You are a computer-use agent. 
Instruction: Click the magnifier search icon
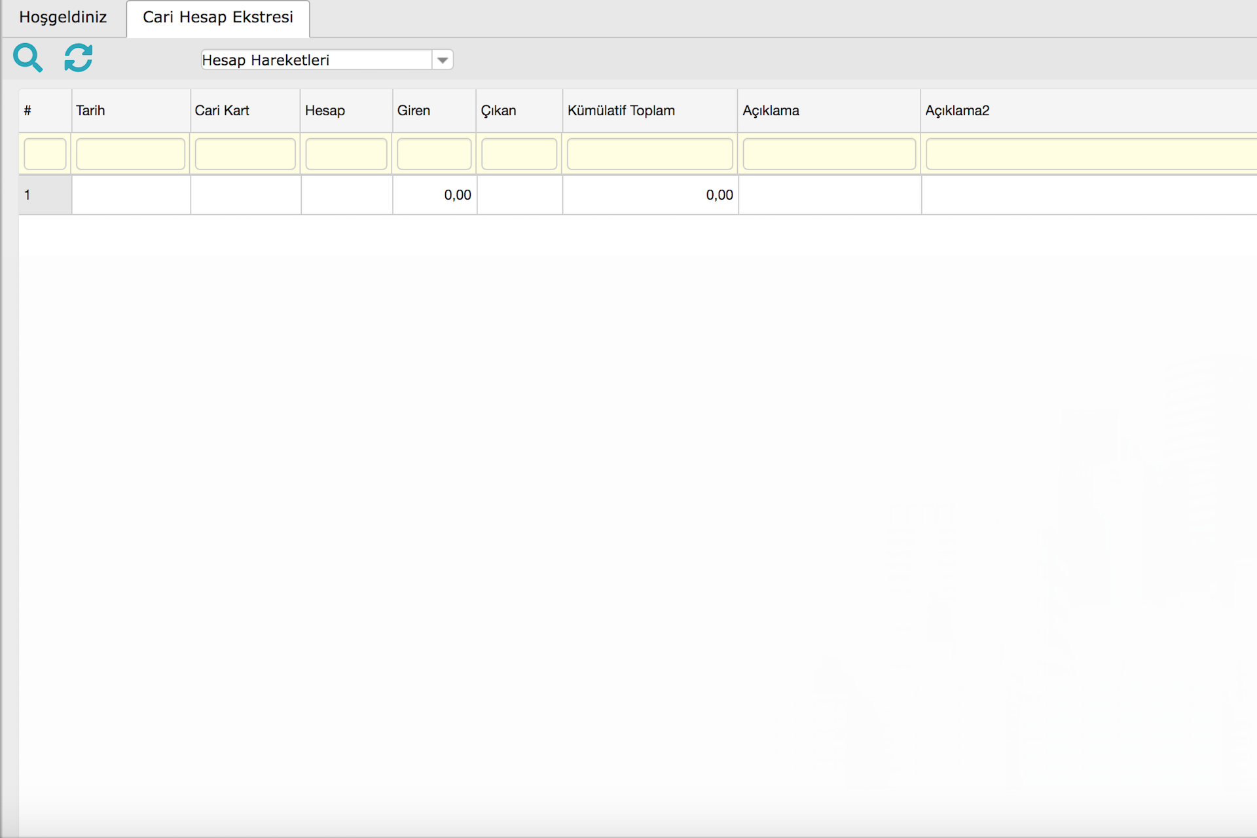point(28,58)
